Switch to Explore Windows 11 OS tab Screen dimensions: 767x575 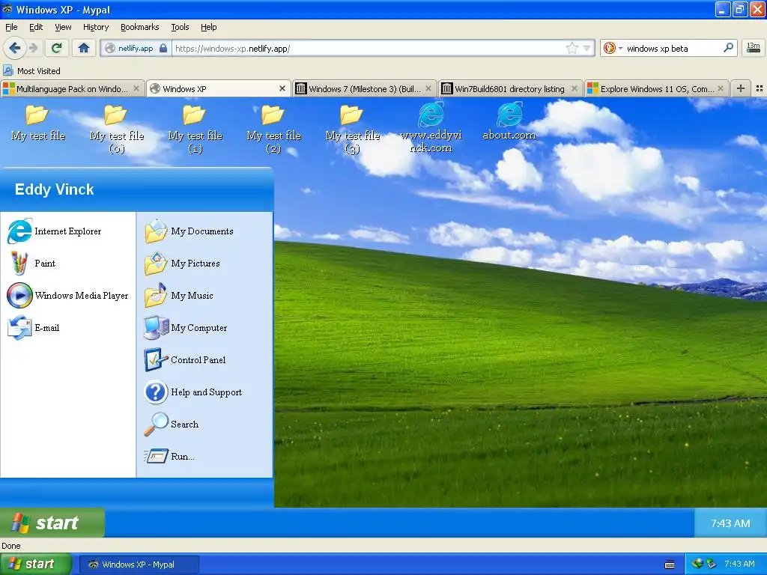(x=656, y=89)
